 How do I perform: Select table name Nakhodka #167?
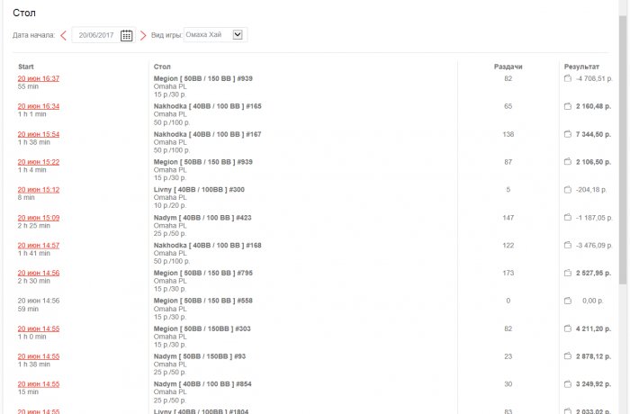tap(207, 134)
